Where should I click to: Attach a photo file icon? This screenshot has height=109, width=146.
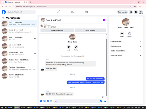point(44,101)
